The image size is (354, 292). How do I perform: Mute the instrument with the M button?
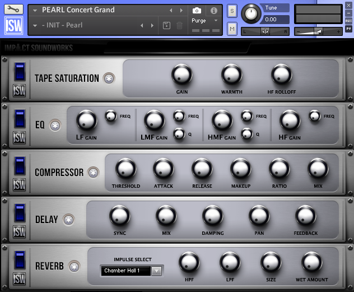[x=232, y=29]
